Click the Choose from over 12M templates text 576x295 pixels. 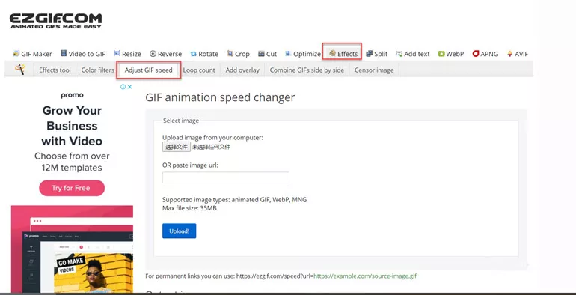[72, 162]
